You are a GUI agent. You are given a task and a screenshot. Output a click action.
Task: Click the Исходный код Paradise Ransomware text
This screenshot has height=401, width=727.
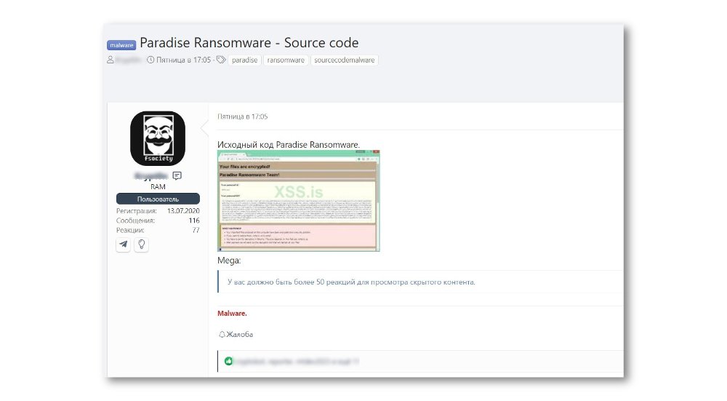tap(289, 144)
